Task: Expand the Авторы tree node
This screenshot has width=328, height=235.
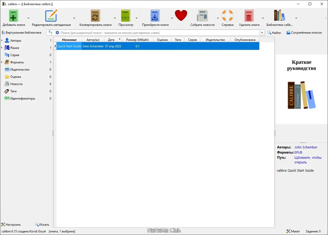Action: pos(2,41)
